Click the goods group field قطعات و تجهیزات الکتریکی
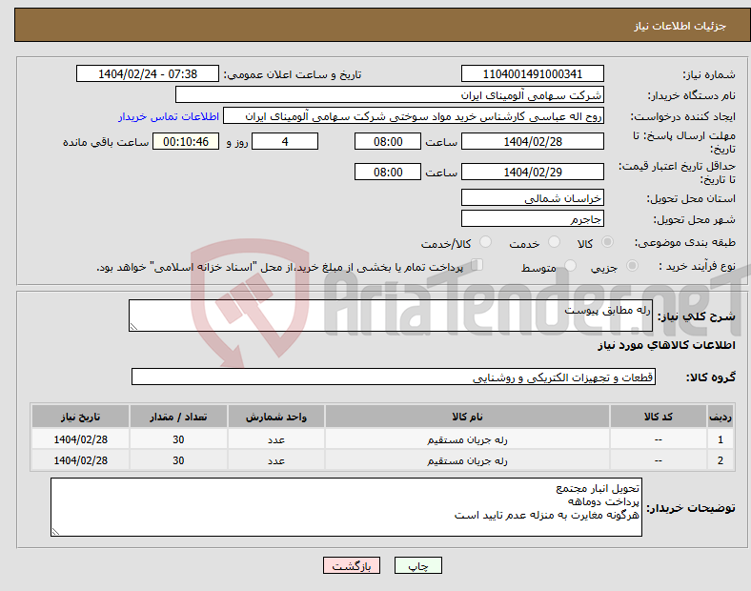Image resolution: width=751 pixels, height=591 pixels. pyautogui.click(x=394, y=377)
